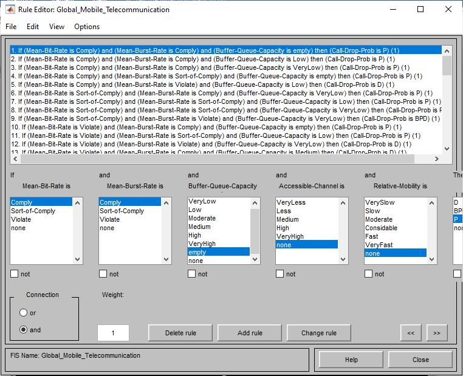Maximize the Rule Editor window
463x376 pixels.
tap(420, 9)
